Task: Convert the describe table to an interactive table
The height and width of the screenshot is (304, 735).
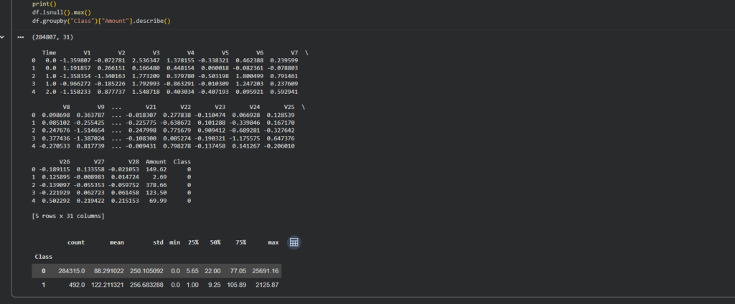Action: point(294,242)
